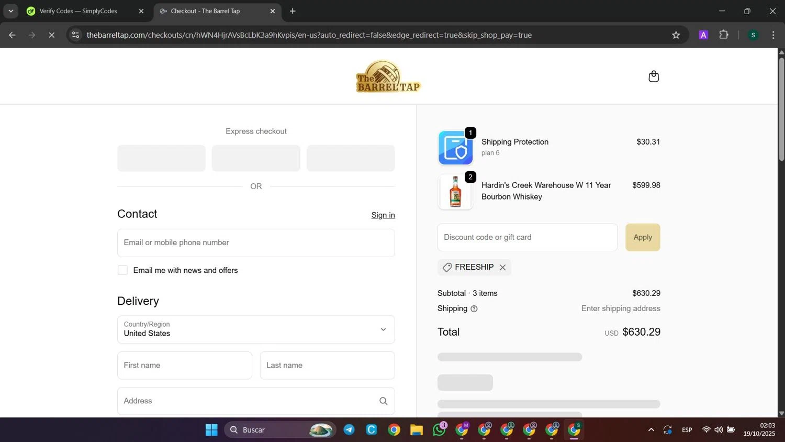The height and width of the screenshot is (442, 785).
Task: Bookmark this page with the star icon
Action: click(676, 35)
